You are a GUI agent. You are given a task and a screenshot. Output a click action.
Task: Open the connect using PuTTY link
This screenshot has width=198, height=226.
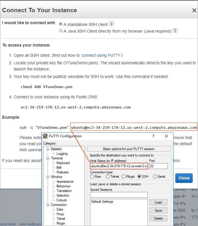click(x=101, y=55)
